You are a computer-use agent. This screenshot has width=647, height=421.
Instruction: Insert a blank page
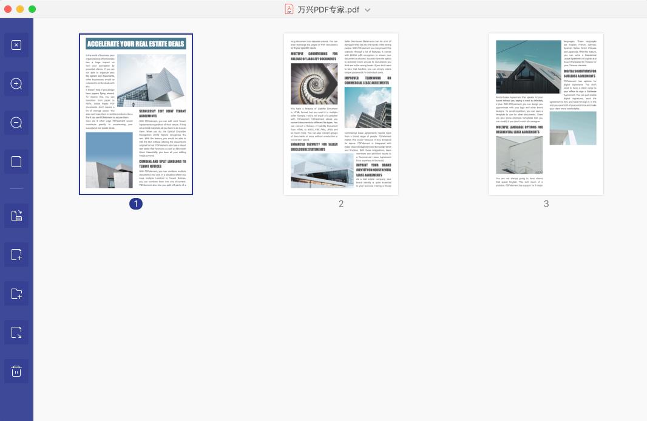click(x=16, y=255)
